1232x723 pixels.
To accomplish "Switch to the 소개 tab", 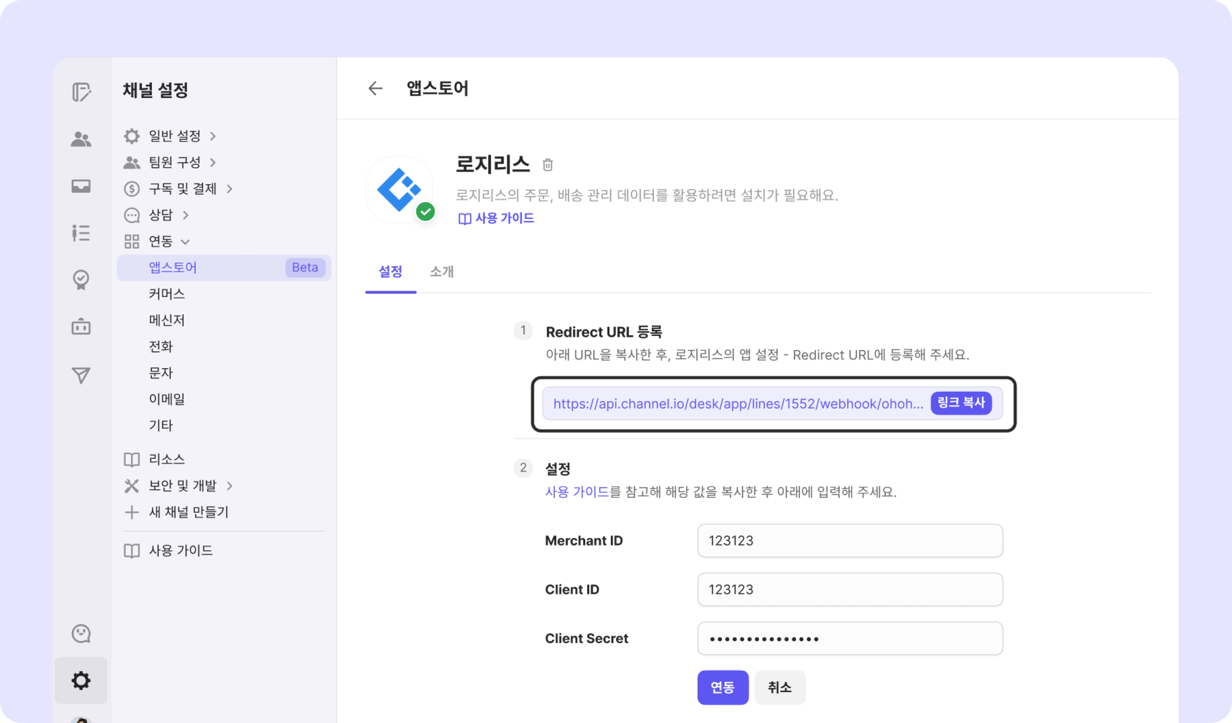I will pyautogui.click(x=441, y=271).
